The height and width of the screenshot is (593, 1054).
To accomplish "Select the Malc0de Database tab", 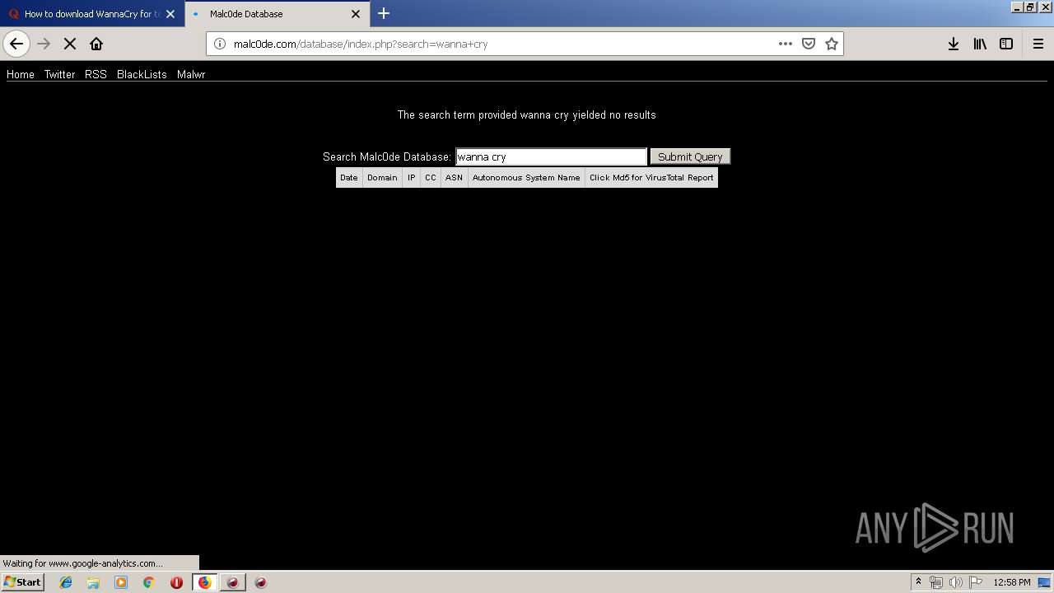I will pyautogui.click(x=277, y=14).
